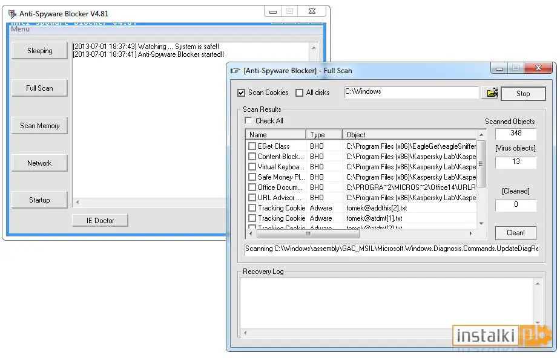Select the tomek@addthis[2].txt object cell
This screenshot has width=560, height=358.
(377, 208)
